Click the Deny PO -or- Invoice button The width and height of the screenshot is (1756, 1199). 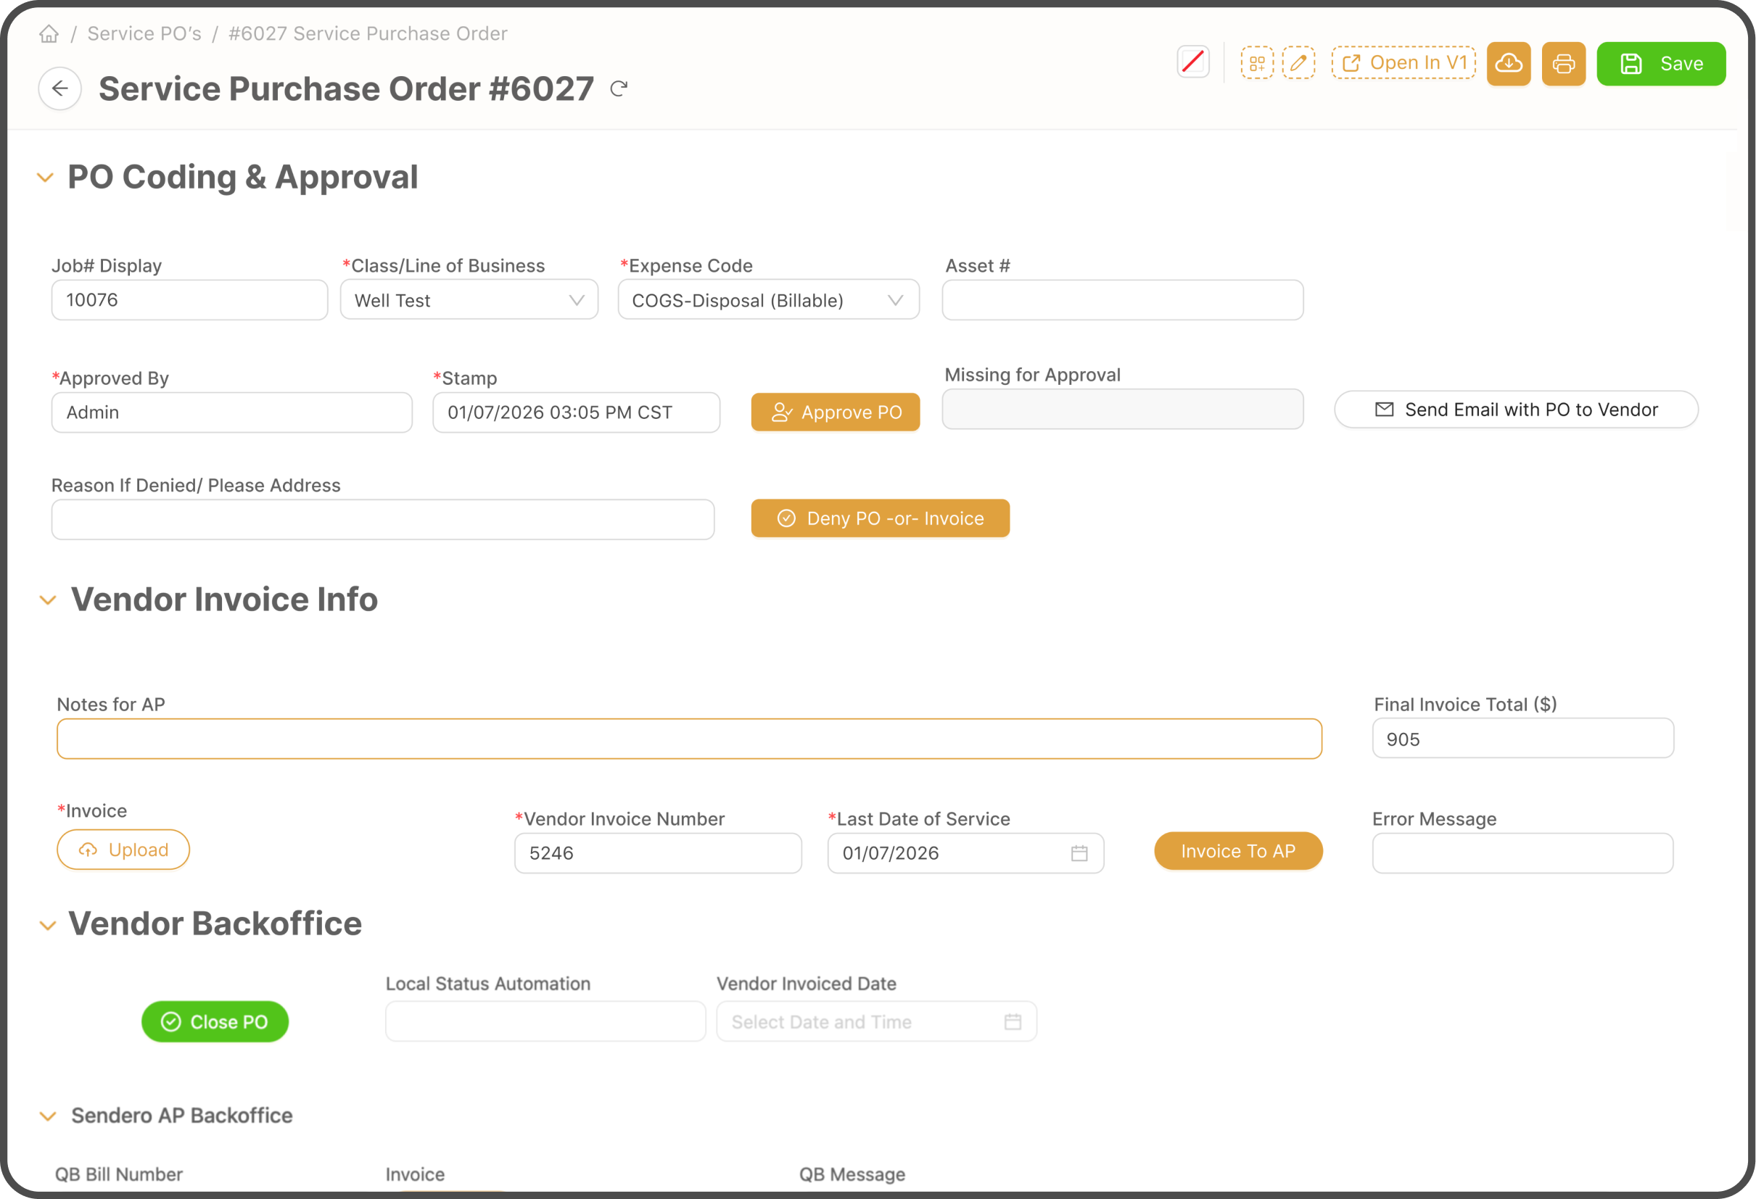(x=880, y=518)
